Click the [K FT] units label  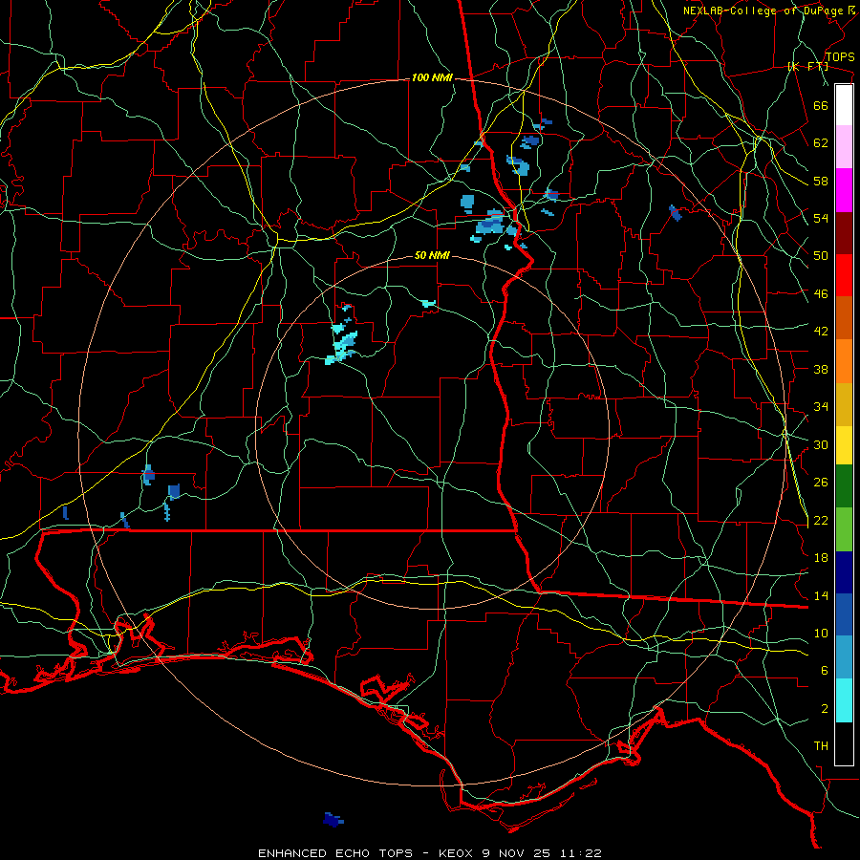[807, 67]
